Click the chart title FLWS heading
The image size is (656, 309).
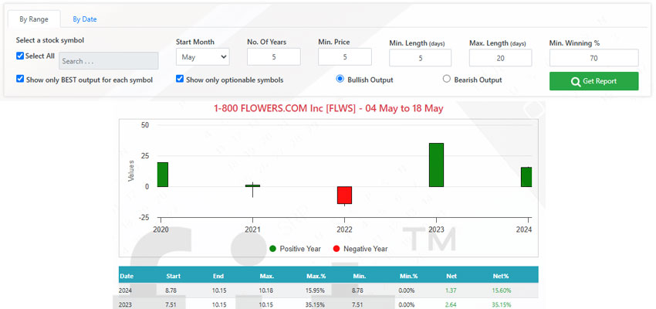[x=329, y=108]
